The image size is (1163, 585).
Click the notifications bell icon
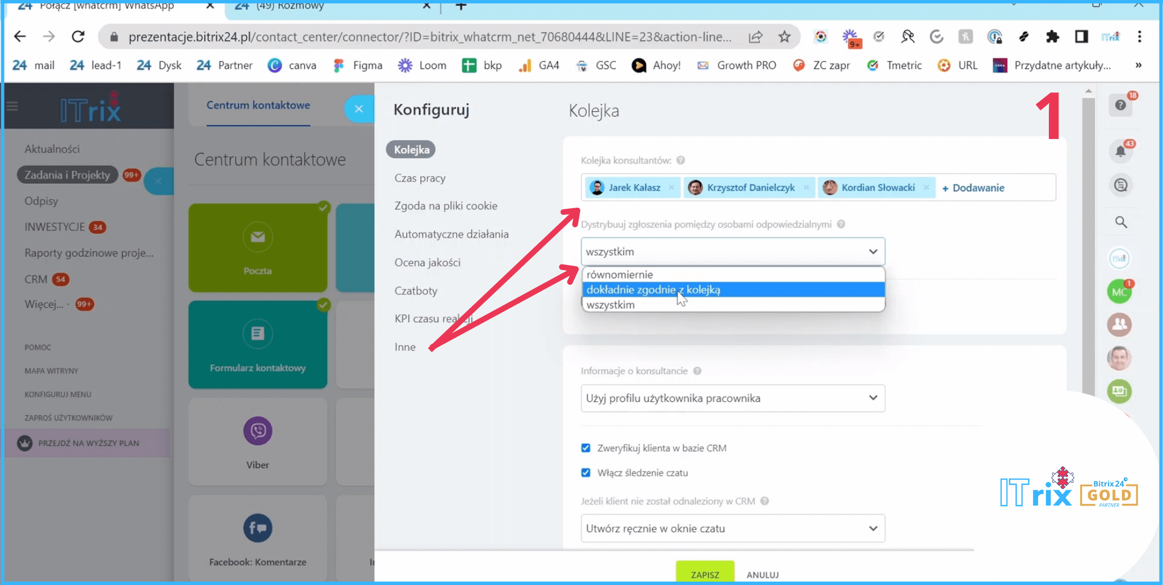tap(1120, 151)
